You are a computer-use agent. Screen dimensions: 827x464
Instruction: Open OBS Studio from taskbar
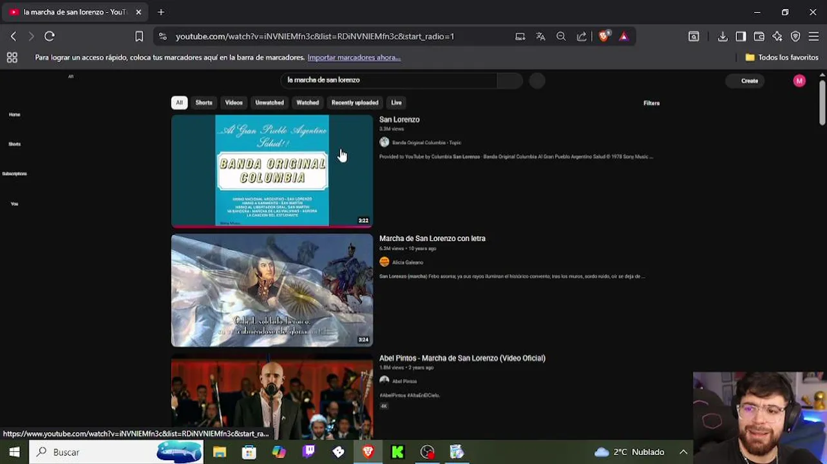[427, 452]
